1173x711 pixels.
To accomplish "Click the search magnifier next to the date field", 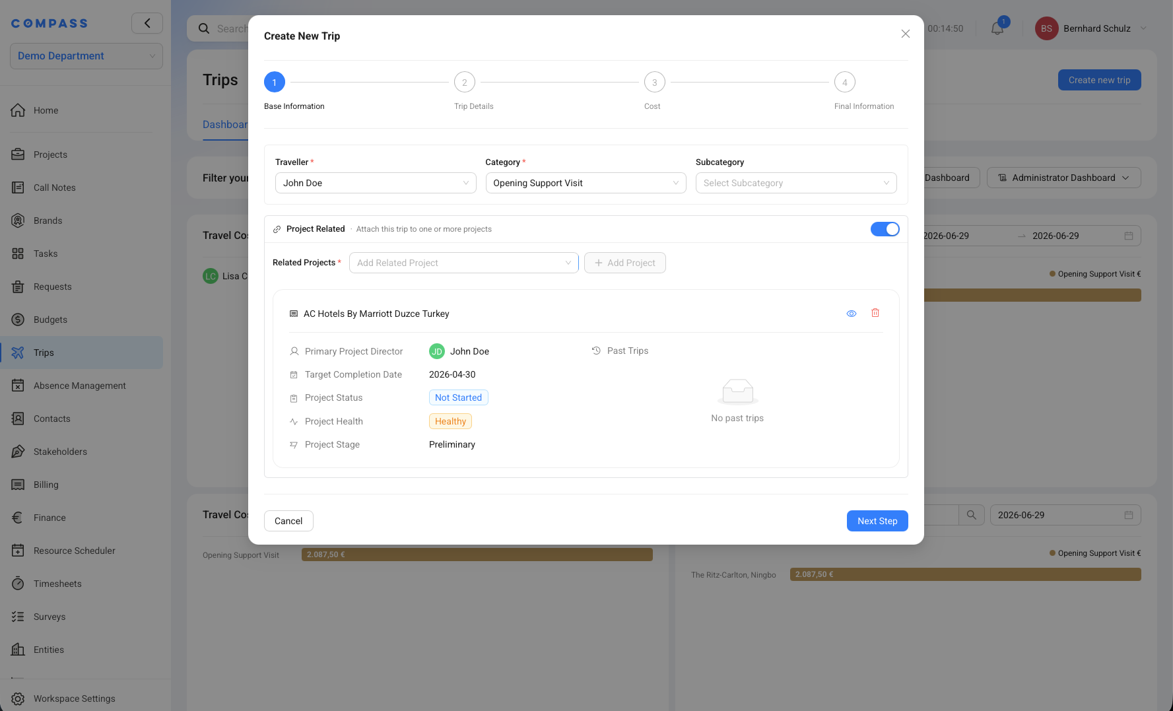I will tap(971, 515).
